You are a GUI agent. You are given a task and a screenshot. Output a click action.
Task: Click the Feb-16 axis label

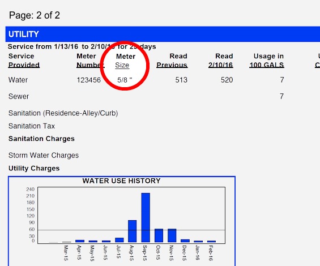[x=211, y=253]
